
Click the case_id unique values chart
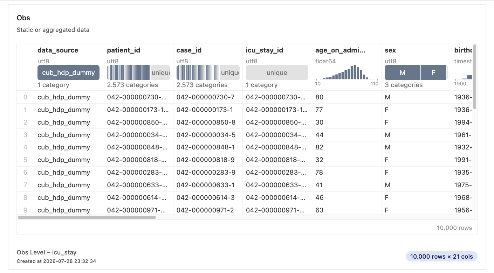[208, 72]
